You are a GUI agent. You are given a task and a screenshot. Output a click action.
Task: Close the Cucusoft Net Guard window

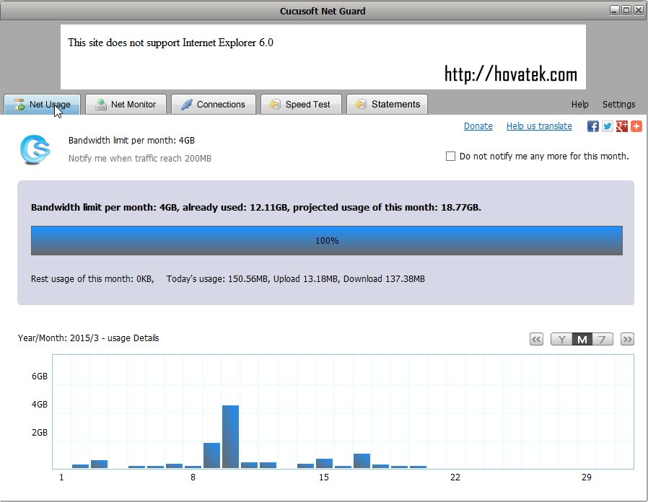639,10
